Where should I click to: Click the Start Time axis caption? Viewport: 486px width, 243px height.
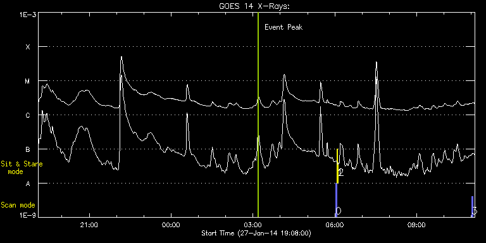point(256,233)
